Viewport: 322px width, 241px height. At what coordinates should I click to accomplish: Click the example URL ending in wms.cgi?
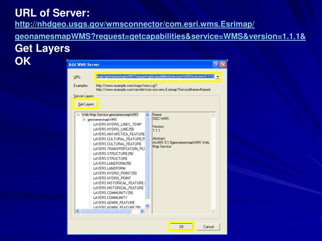click(126, 86)
